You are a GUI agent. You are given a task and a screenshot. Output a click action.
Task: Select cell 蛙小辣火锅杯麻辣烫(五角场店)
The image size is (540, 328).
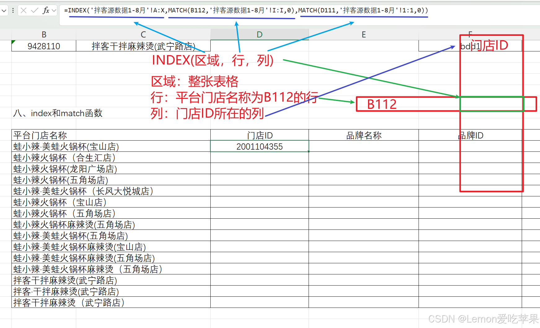click(111, 224)
